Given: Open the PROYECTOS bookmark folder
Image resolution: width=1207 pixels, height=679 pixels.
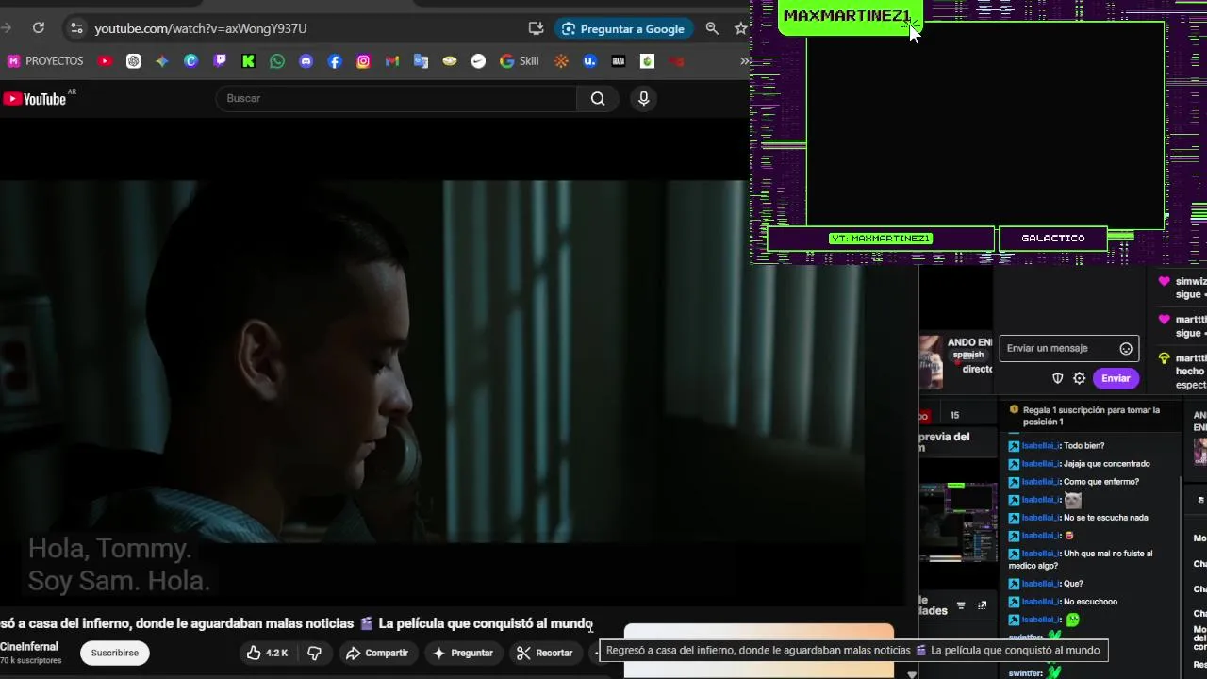Looking at the screenshot, I should [x=45, y=61].
